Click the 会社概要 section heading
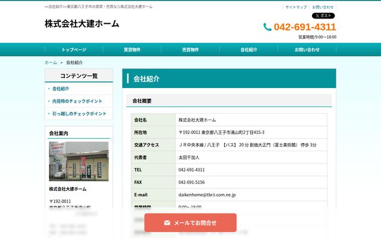This screenshot has height=238, width=381. (229, 101)
